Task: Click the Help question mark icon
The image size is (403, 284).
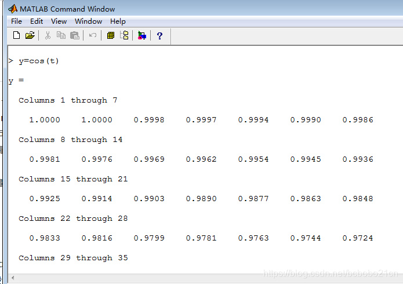Action: 159,36
